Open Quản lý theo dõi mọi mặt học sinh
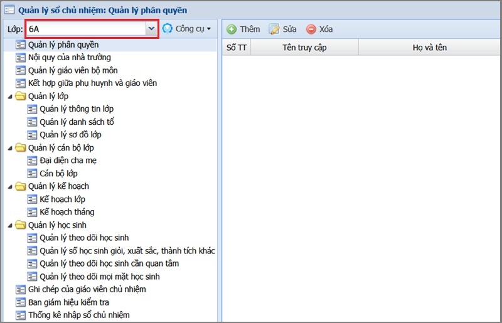 coord(100,277)
